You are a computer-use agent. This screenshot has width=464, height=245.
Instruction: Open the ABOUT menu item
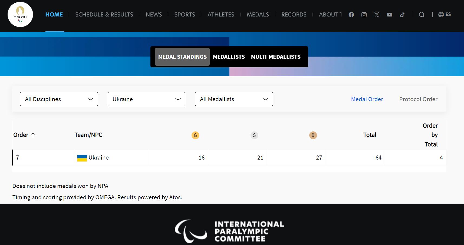[330, 15]
